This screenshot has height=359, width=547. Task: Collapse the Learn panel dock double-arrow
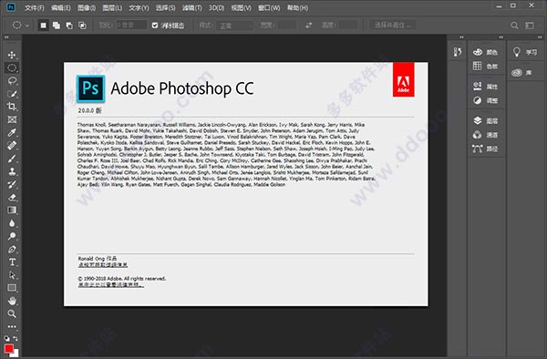tap(540, 37)
